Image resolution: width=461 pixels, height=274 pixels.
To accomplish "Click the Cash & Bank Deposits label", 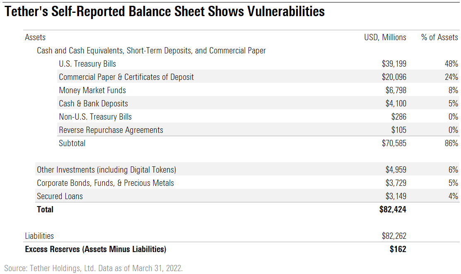I will 93,103.
